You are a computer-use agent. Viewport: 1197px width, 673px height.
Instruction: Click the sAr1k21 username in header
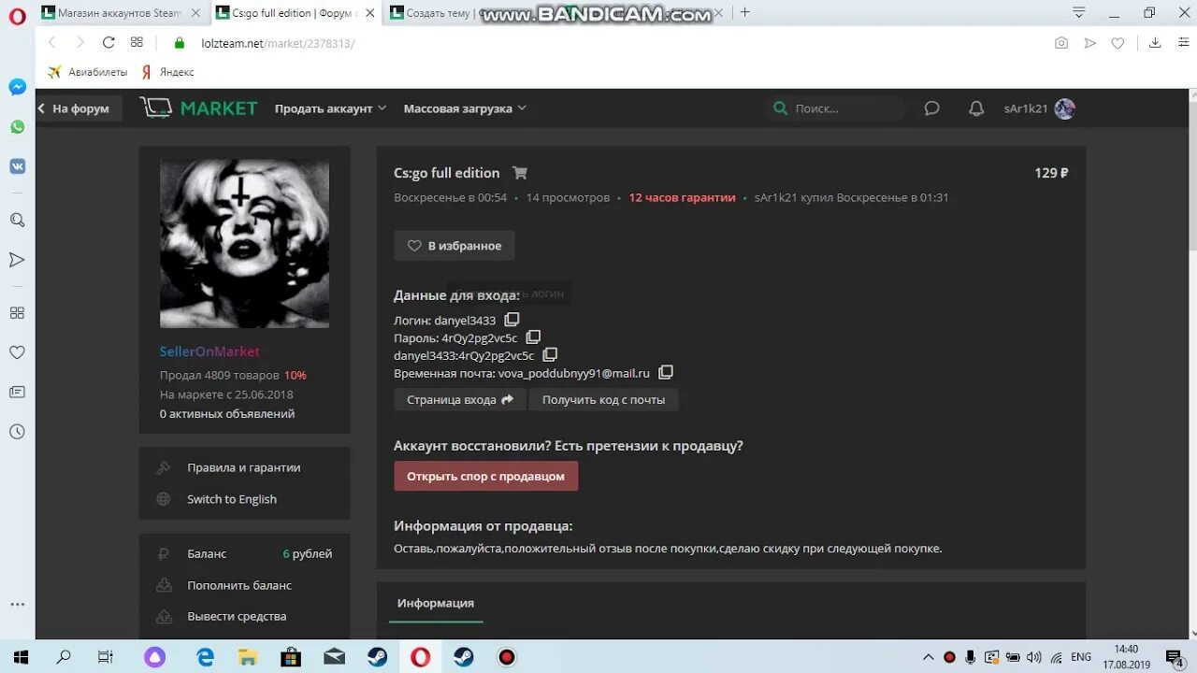point(1026,108)
